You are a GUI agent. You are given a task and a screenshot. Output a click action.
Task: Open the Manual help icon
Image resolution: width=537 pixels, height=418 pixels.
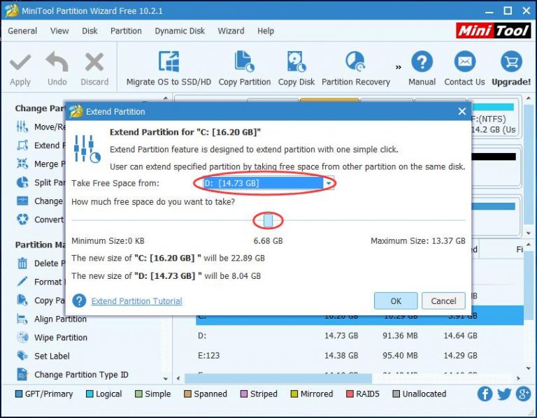coord(422,62)
